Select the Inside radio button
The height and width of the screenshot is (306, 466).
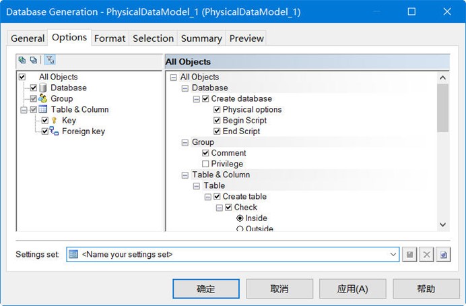click(x=240, y=218)
